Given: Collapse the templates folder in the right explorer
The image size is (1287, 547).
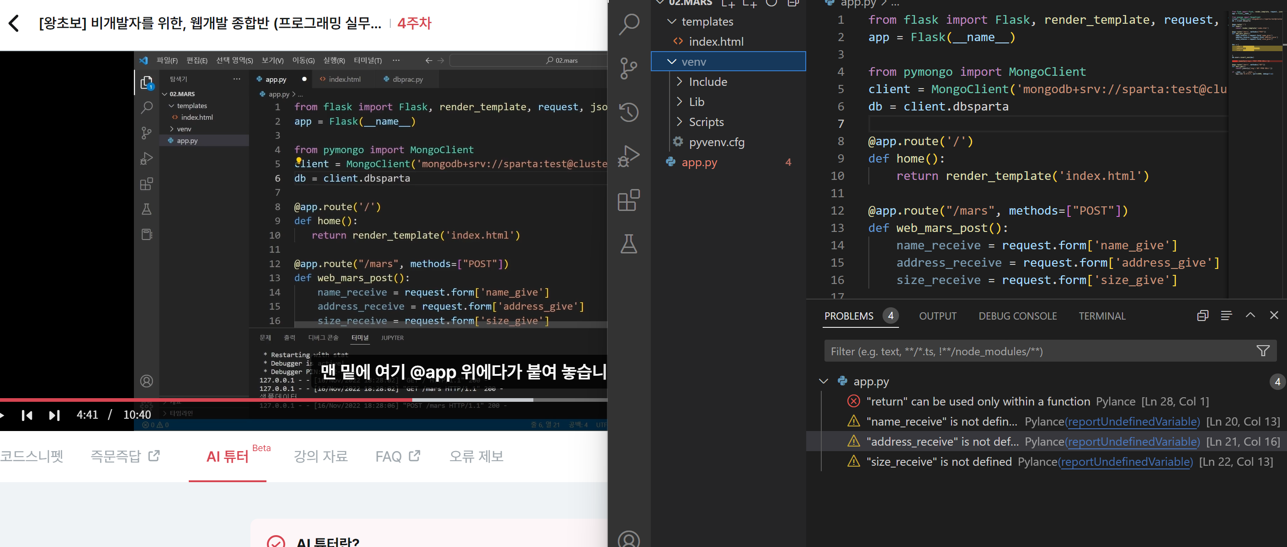Looking at the screenshot, I should coord(672,21).
